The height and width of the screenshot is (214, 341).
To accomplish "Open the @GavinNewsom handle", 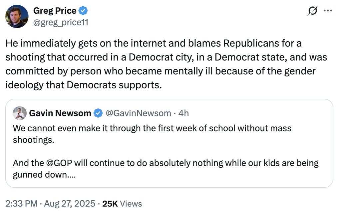I will point(138,113).
